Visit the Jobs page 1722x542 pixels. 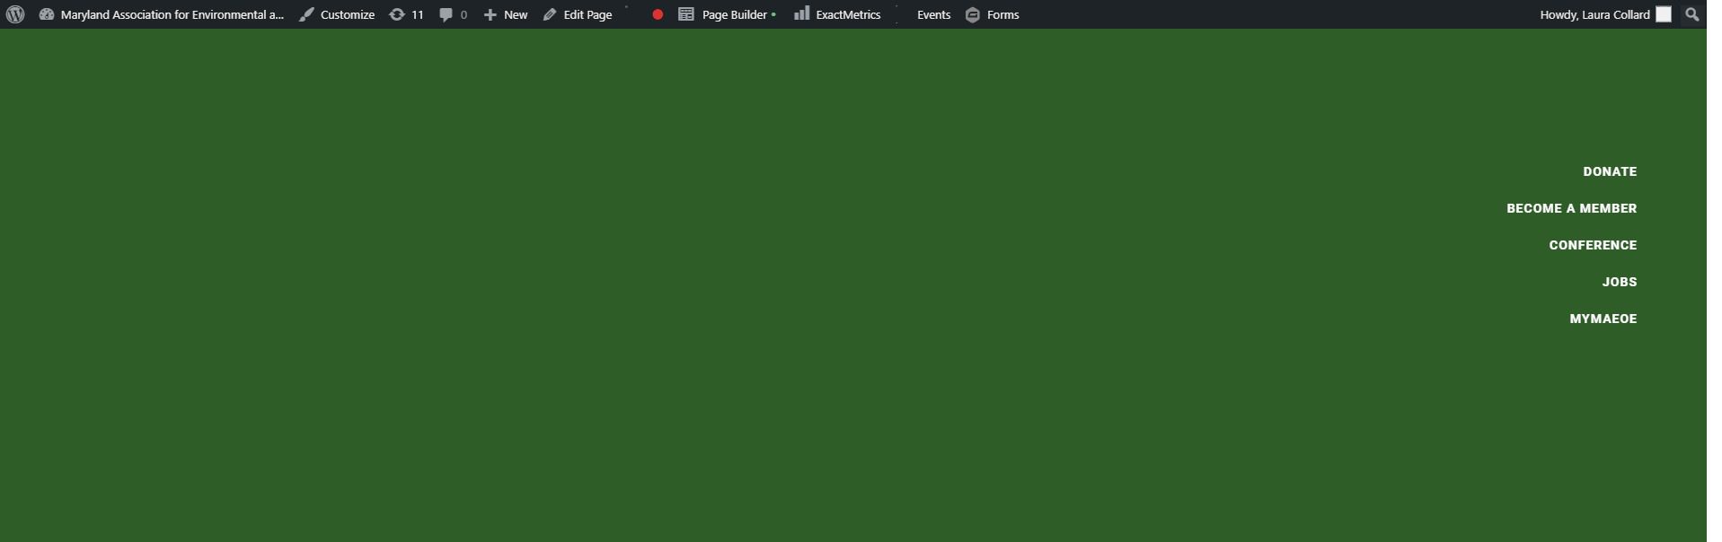pos(1619,282)
